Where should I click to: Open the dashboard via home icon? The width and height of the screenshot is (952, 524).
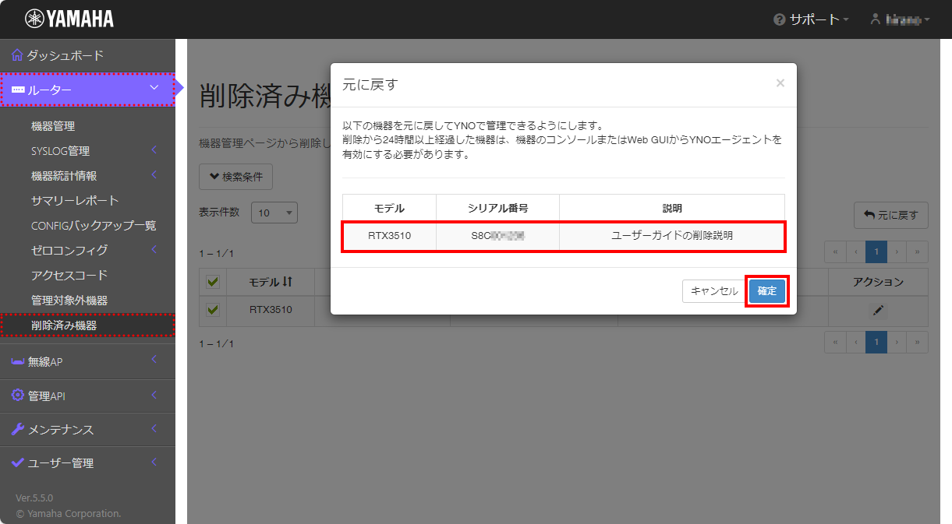16,55
